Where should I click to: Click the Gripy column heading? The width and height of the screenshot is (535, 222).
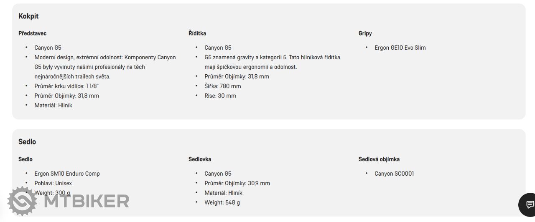365,33
